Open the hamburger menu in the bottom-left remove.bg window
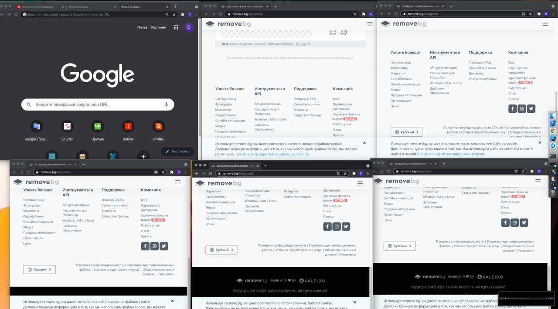The height and width of the screenshot is (309, 558). tap(178, 182)
